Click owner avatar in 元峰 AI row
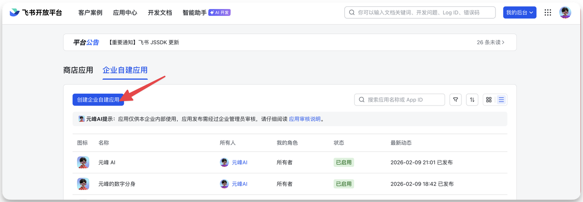 [224, 162]
